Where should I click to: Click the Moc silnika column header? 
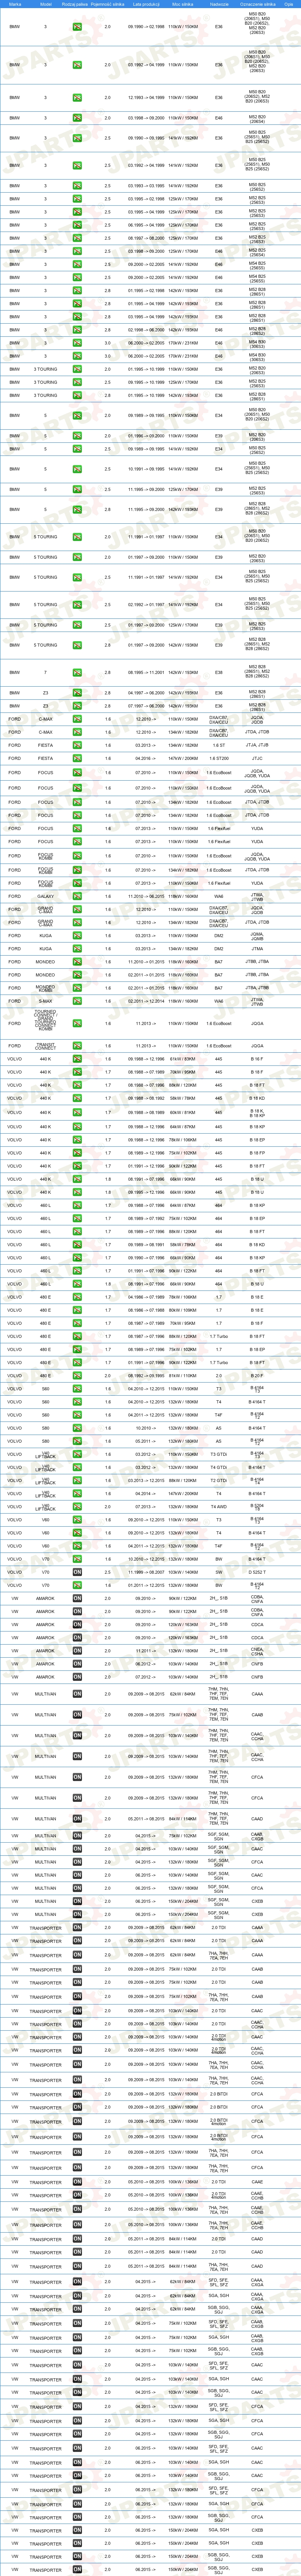click(x=183, y=4)
